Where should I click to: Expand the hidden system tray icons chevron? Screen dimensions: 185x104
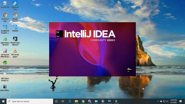[x=158, y=101]
